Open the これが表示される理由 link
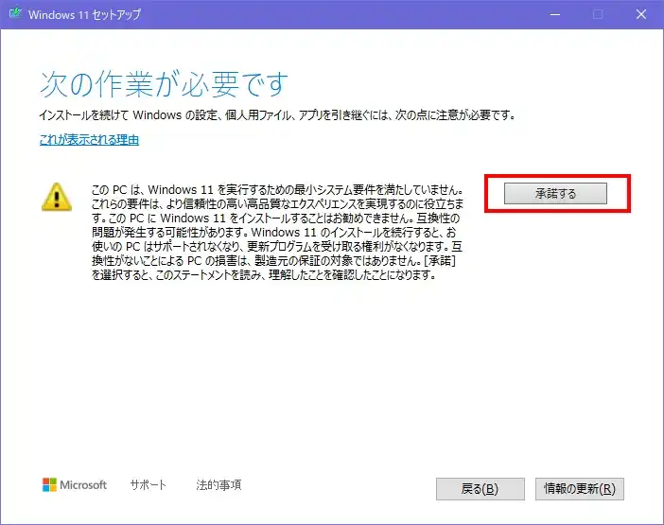664x525 pixels. pos(89,140)
